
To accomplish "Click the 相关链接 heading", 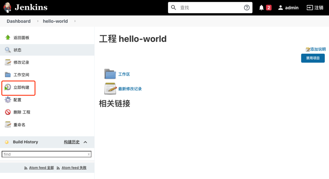I will click(x=115, y=104).
